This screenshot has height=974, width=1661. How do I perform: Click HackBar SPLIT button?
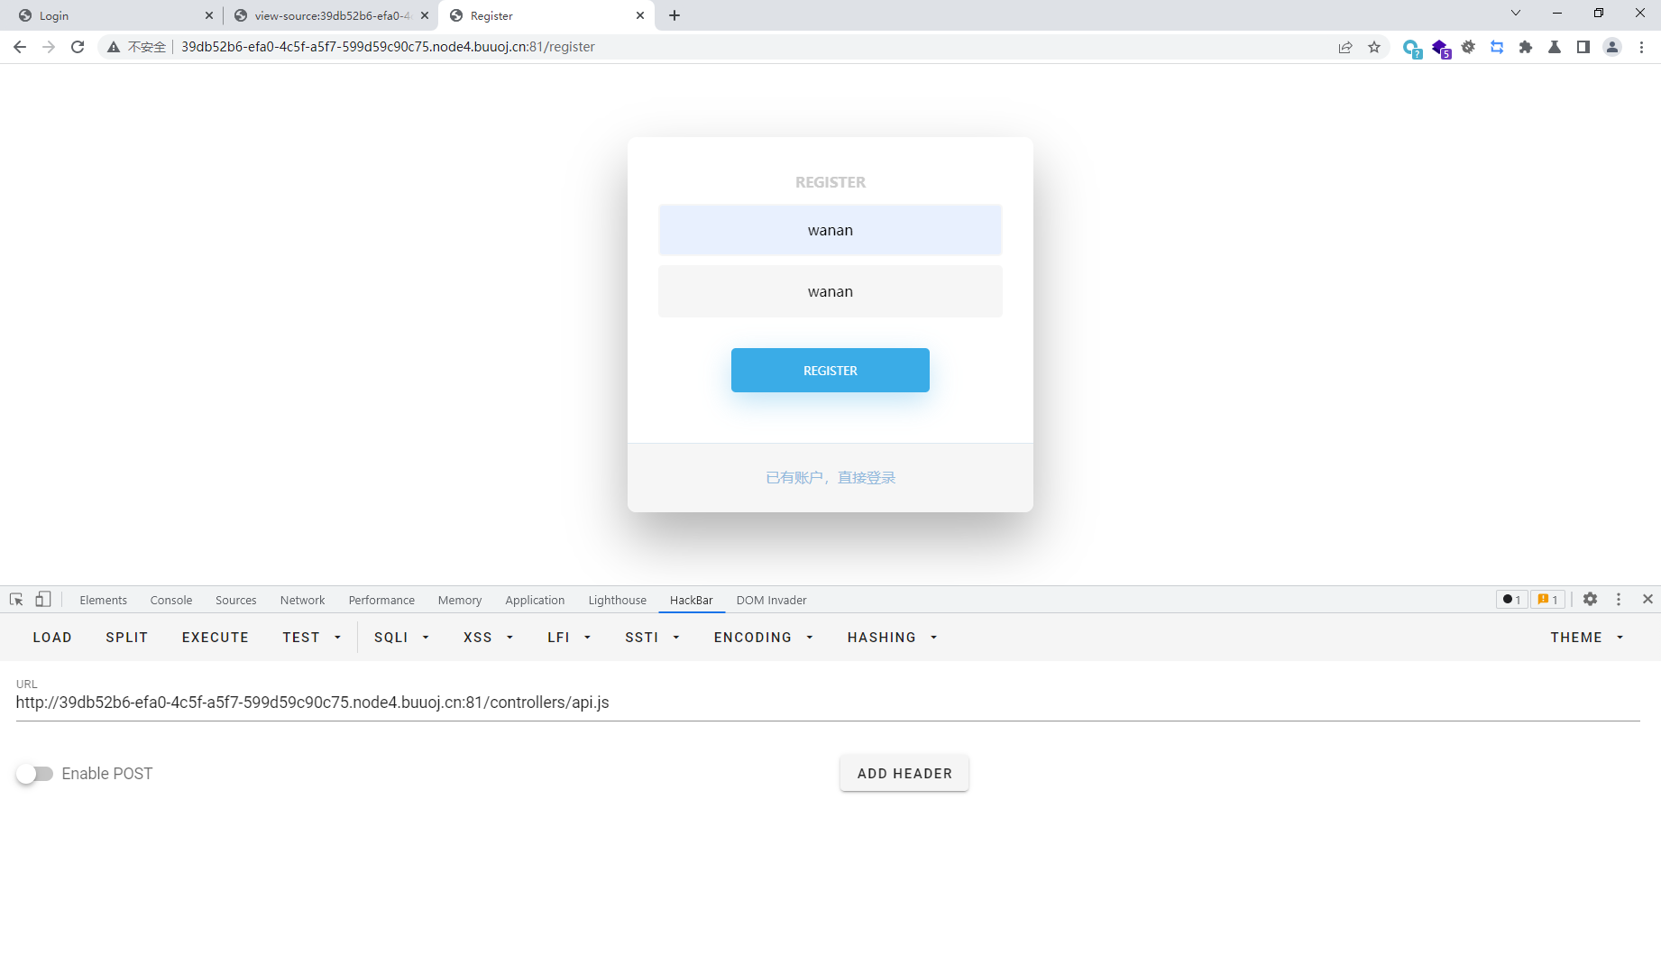tap(126, 638)
